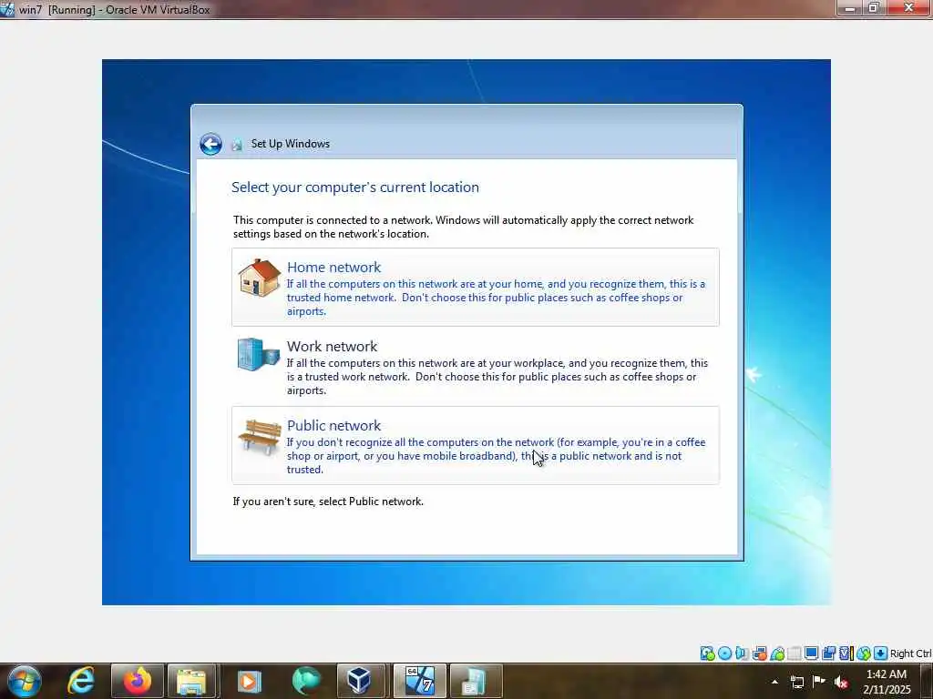This screenshot has height=699, width=933.
Task: Show hidden system tray icons
Action: 774,682
